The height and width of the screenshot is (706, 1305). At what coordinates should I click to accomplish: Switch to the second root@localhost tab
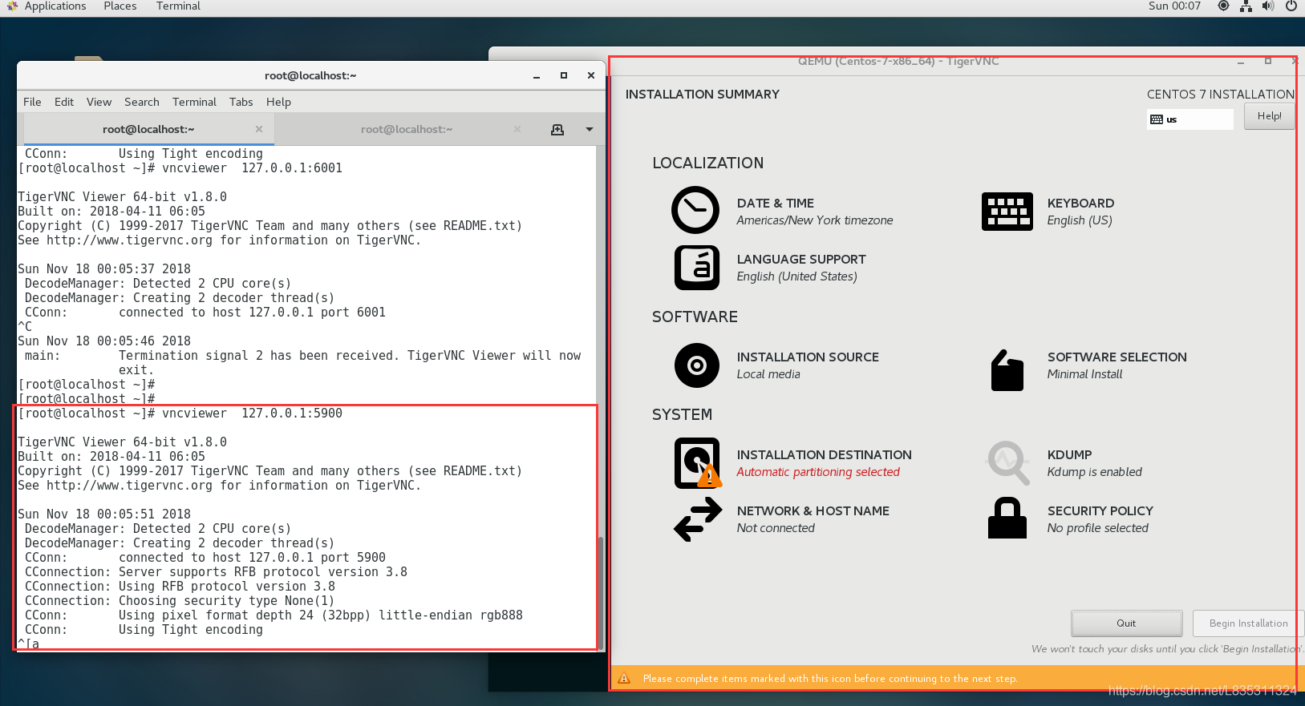[x=407, y=129]
